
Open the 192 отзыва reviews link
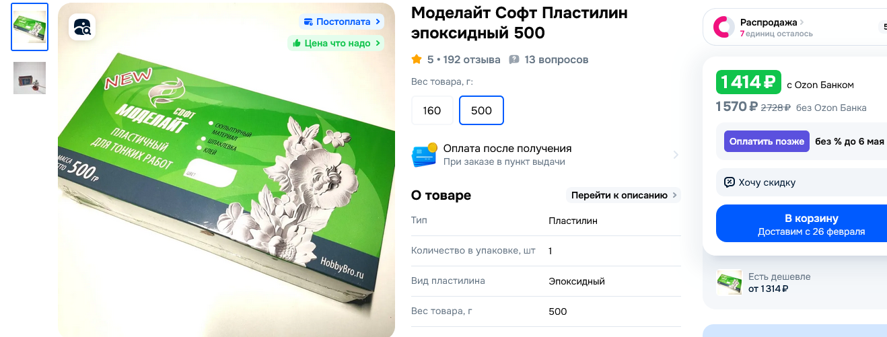pyautogui.click(x=472, y=60)
